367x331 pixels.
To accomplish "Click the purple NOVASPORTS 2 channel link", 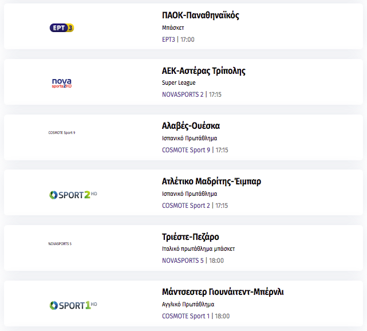I will pos(183,94).
